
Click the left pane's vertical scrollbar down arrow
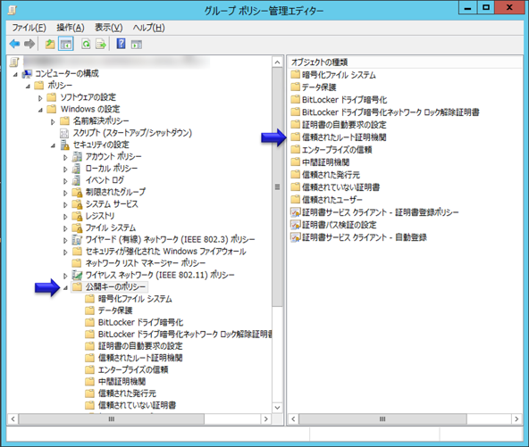[277, 407]
